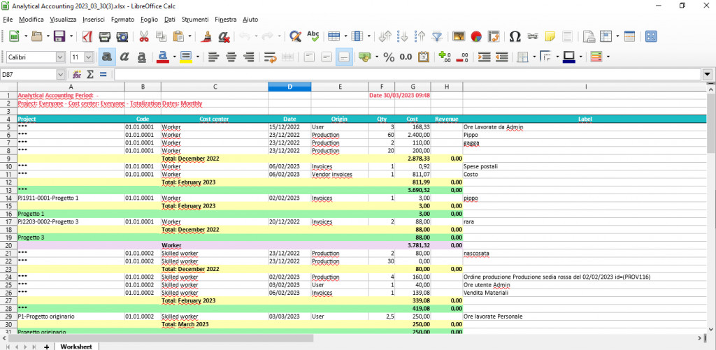
Task: Click the Sum sigma icon
Action: click(89, 74)
